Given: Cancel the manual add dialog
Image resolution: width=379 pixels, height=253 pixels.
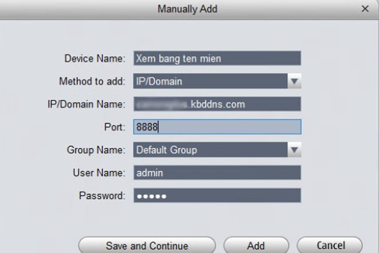Looking at the screenshot, I should pyautogui.click(x=329, y=245).
